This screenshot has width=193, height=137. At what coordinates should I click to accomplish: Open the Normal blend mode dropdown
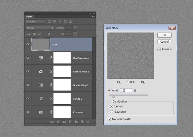pyautogui.click(x=39, y=28)
